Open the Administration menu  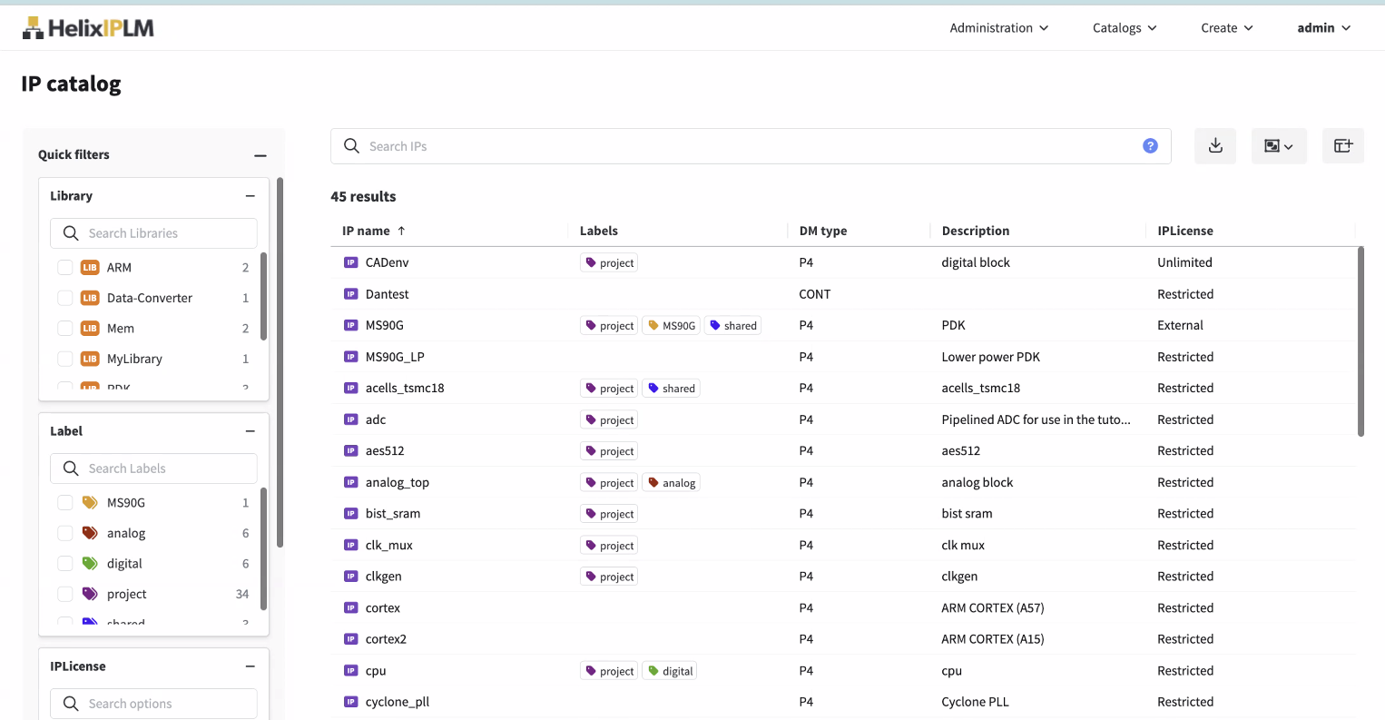998,28
